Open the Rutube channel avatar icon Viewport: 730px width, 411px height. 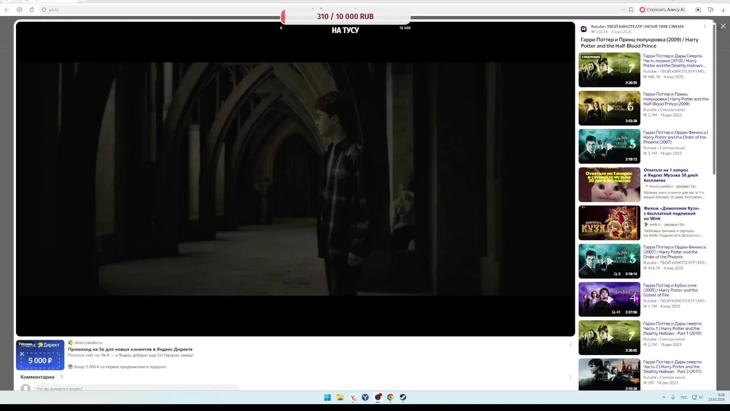coord(584,29)
